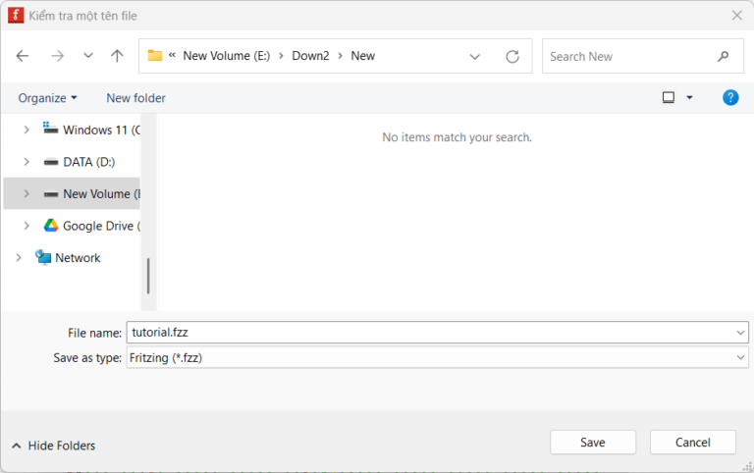Open recent locations chevron dropdown

(87, 56)
